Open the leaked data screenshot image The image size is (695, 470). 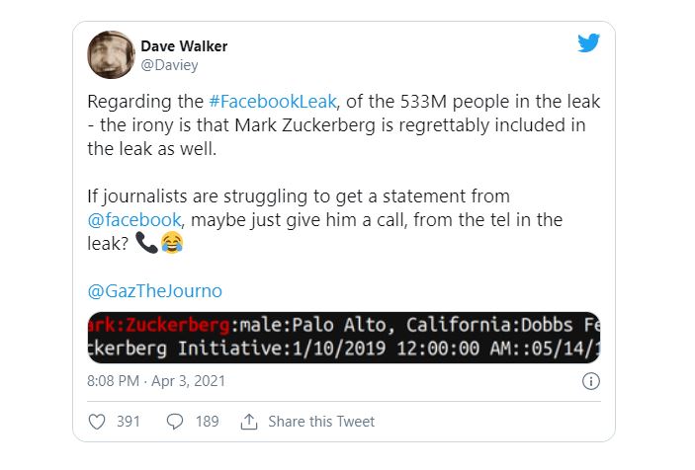tap(343, 337)
